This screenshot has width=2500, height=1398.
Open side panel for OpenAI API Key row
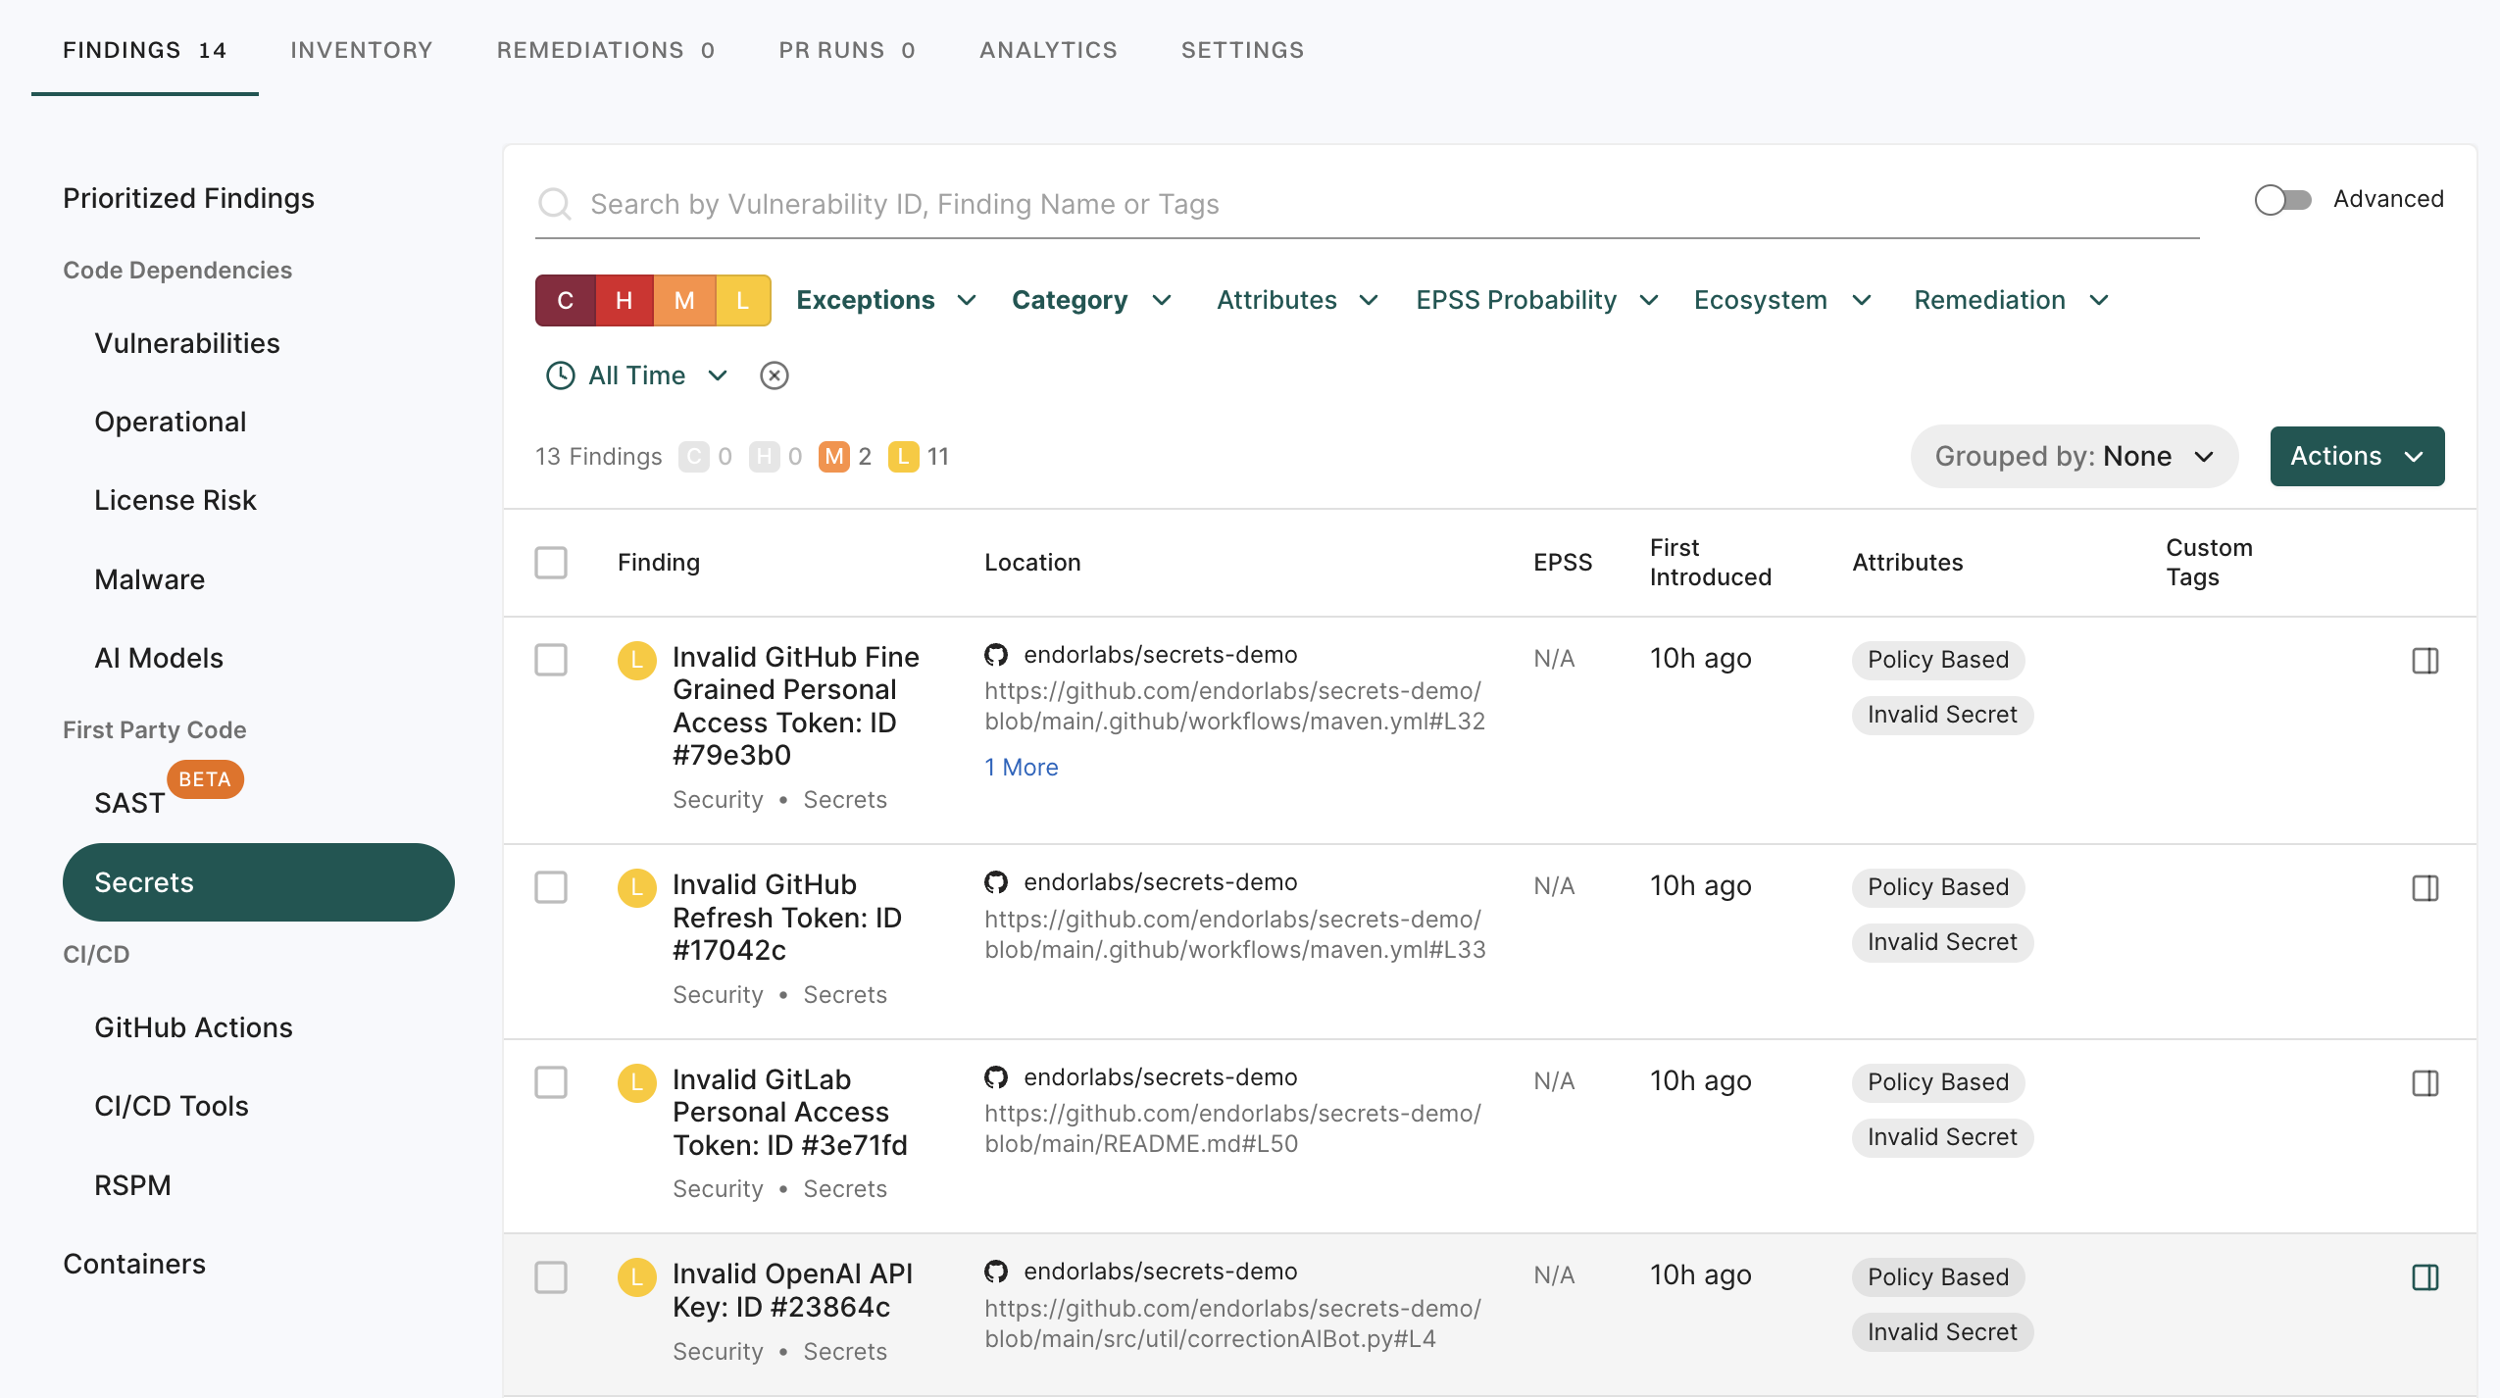coord(2425,1277)
